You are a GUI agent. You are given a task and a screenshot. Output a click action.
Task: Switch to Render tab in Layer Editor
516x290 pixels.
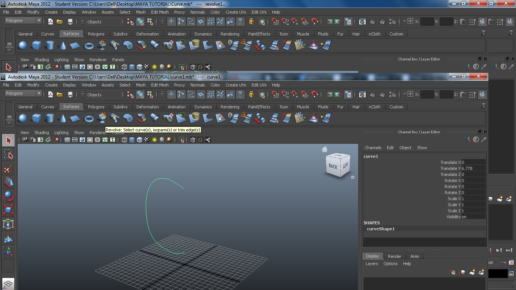[x=394, y=256]
